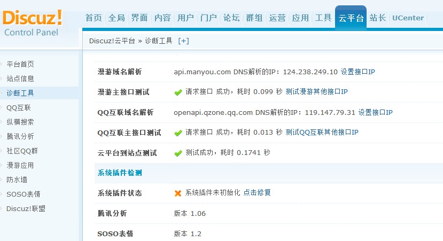The image size is (443, 241).
Task: Select the active 云平台 tab
Action: click(351, 18)
